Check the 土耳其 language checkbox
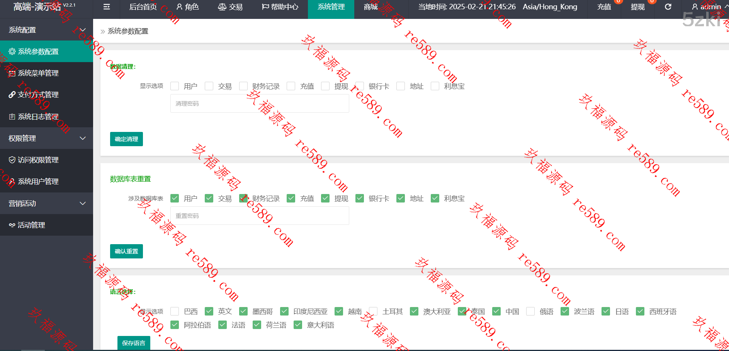Image resolution: width=729 pixels, height=351 pixels. (x=373, y=311)
